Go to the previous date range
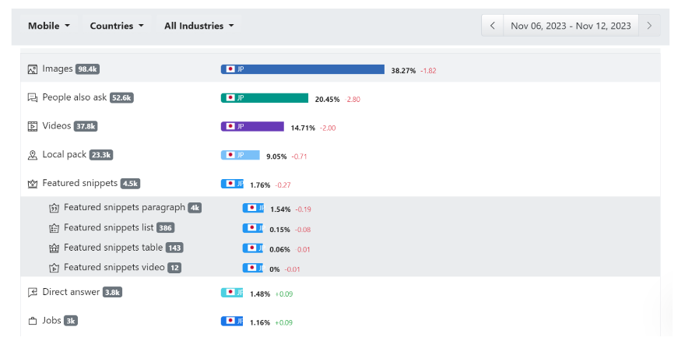This screenshot has height=341, width=685. (x=492, y=26)
